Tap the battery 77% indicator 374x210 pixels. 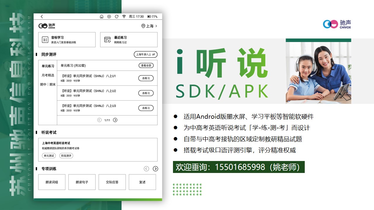point(152,17)
